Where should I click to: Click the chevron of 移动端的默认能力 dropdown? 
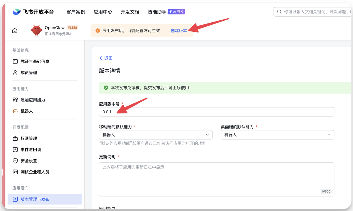pyautogui.click(x=207, y=135)
